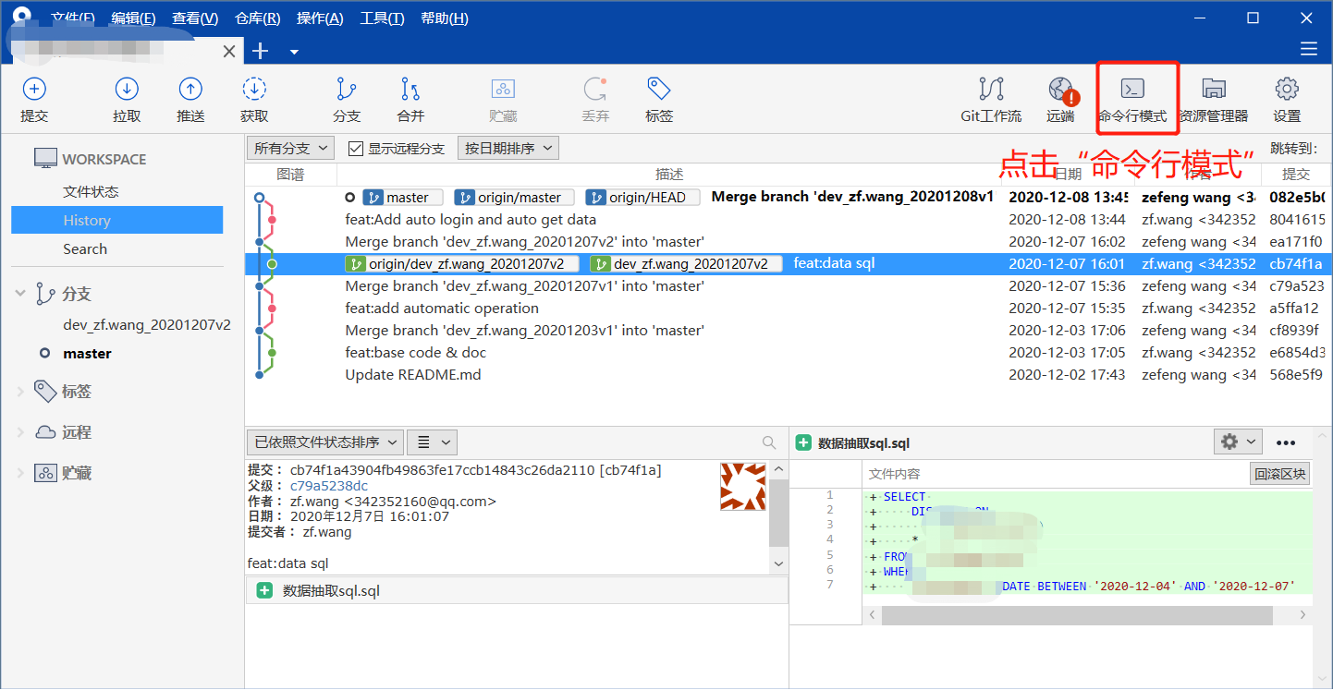Click the origin/master branch label
The image size is (1333, 690).
tap(514, 198)
